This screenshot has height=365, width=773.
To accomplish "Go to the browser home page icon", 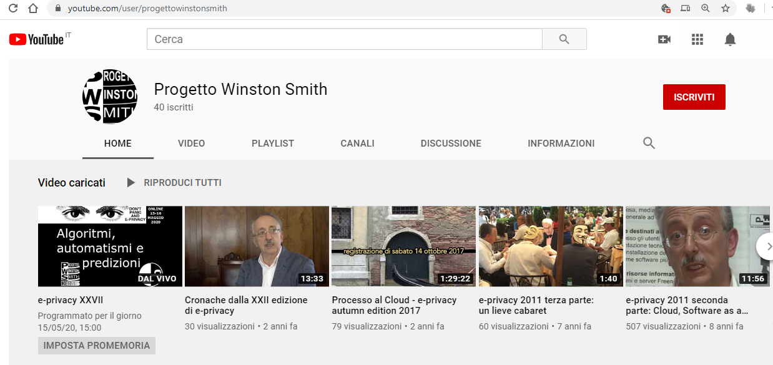I will coord(33,9).
